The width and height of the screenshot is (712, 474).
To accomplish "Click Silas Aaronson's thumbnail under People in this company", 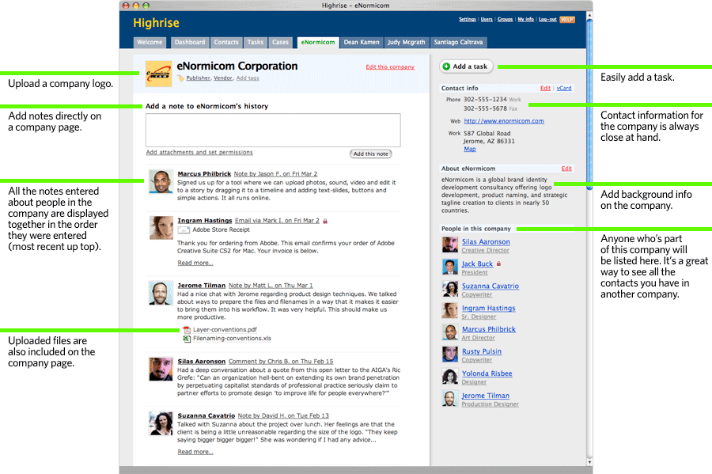I will pyautogui.click(x=450, y=245).
